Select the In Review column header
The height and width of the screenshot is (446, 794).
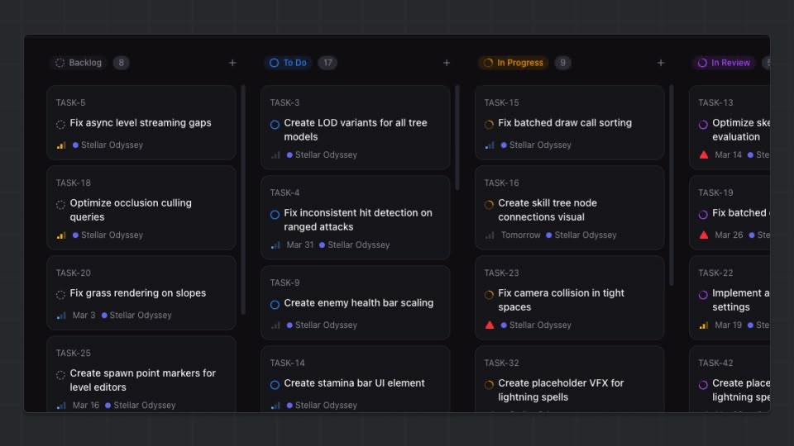(725, 63)
